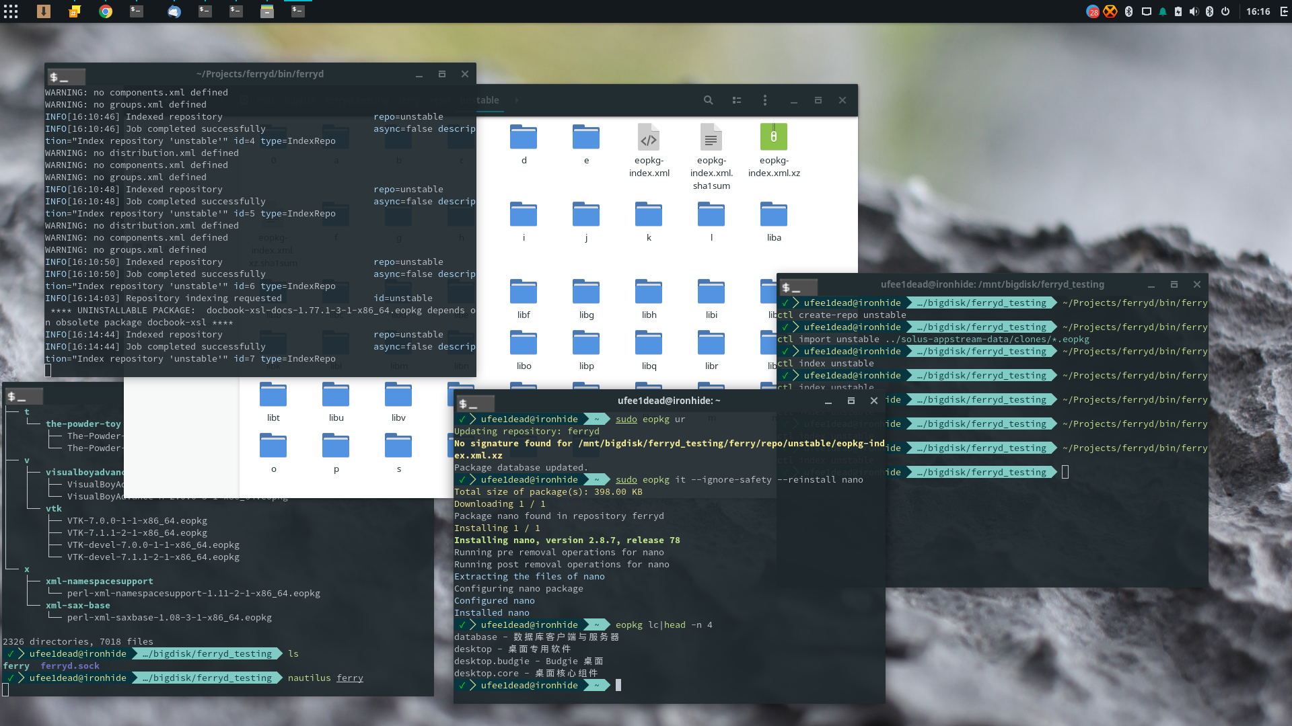
Task: Check the battery charging indicator
Action: coord(1178,11)
